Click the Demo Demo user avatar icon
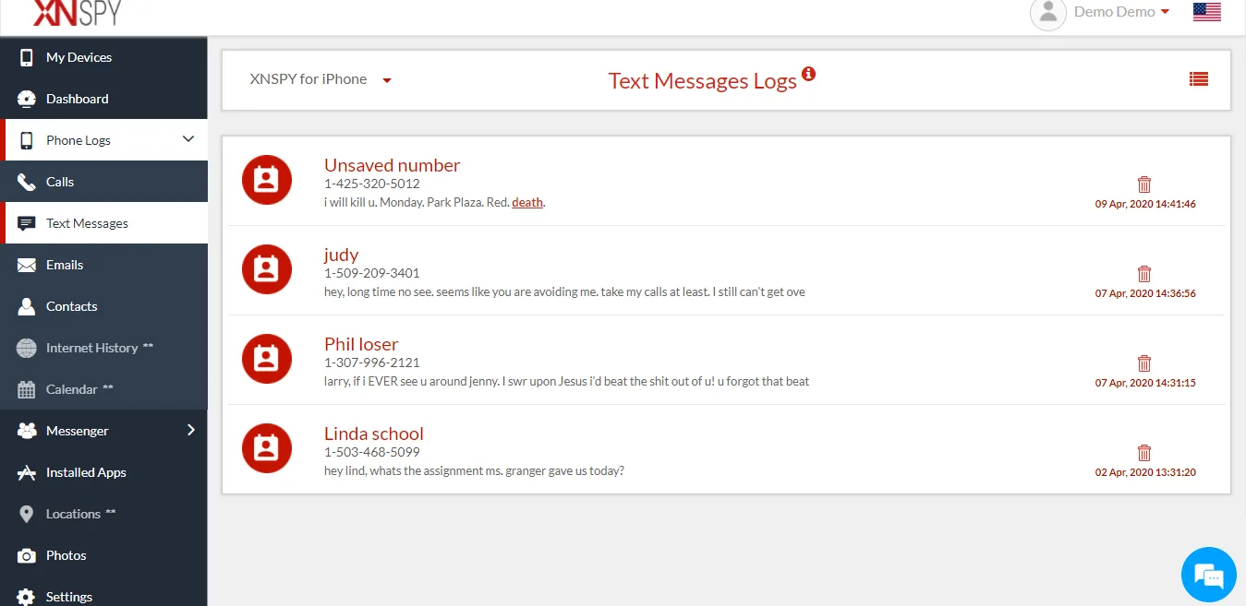The height and width of the screenshot is (606, 1246). click(x=1048, y=13)
